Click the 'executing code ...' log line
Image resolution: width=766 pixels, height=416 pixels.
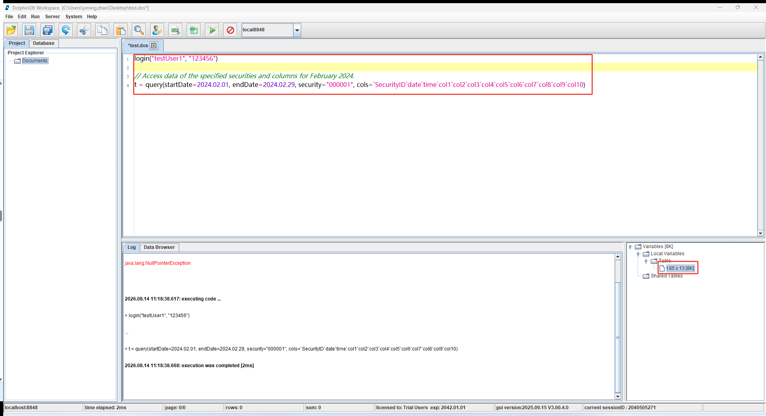tap(173, 299)
